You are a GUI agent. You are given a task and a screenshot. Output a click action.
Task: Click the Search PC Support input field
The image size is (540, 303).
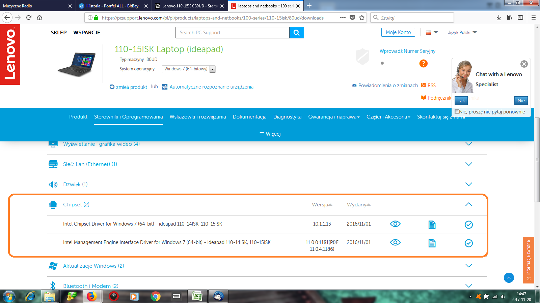(233, 33)
